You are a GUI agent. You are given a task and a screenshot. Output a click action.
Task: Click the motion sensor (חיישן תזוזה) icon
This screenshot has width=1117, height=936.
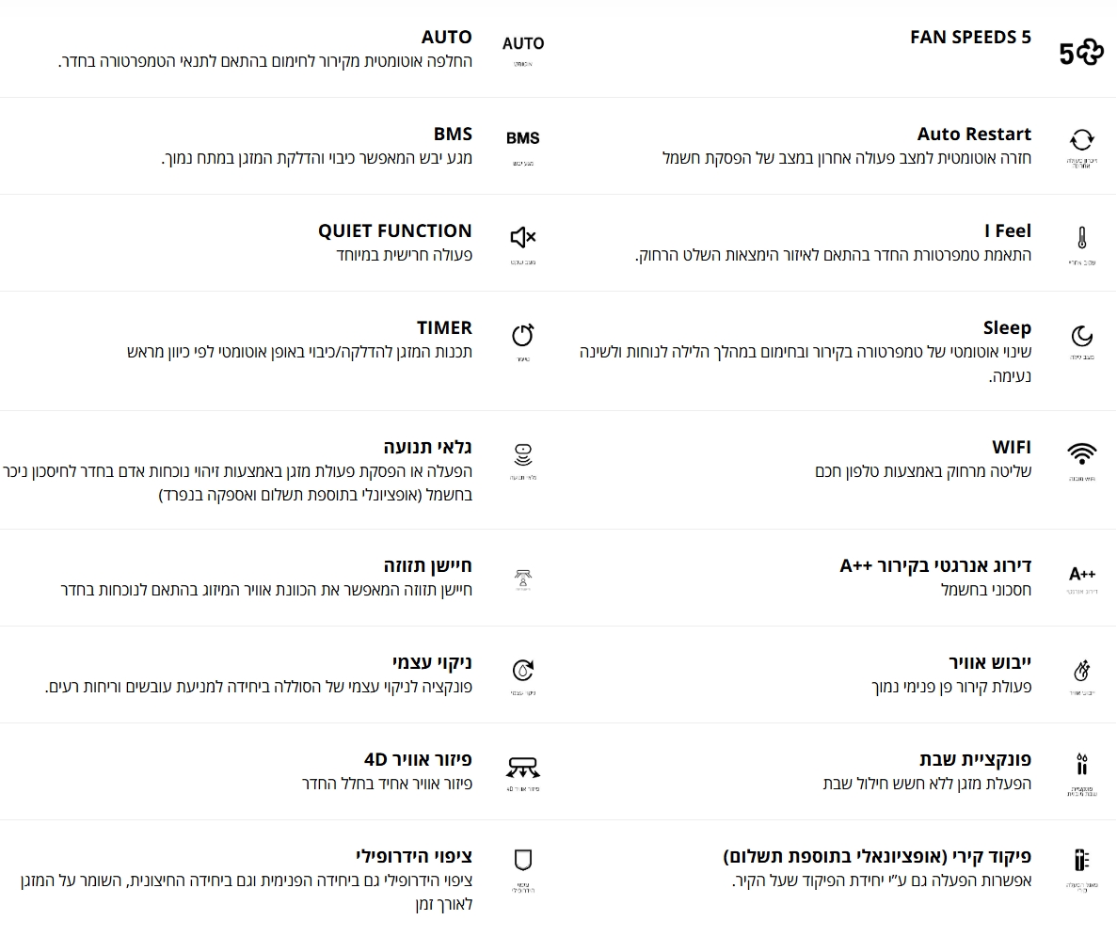point(523,579)
